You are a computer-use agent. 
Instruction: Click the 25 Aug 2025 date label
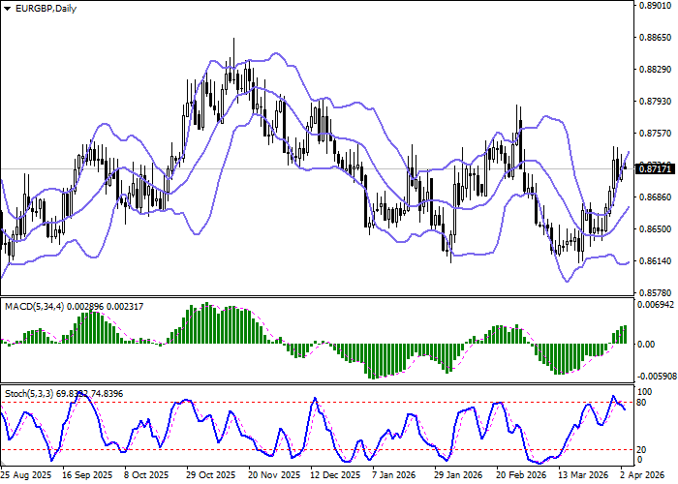26,475
